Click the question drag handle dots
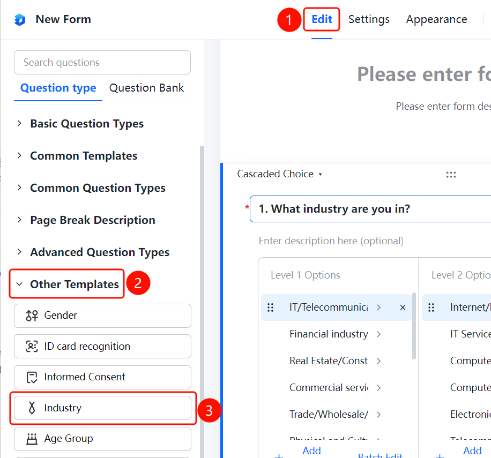 451,174
